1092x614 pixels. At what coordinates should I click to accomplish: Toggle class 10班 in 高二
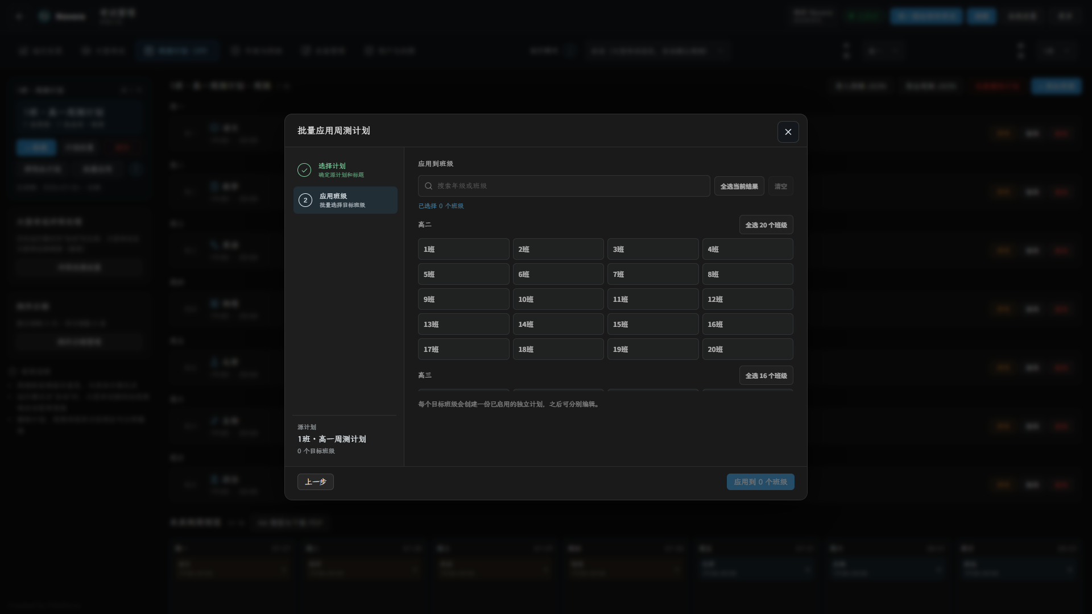pos(558,299)
